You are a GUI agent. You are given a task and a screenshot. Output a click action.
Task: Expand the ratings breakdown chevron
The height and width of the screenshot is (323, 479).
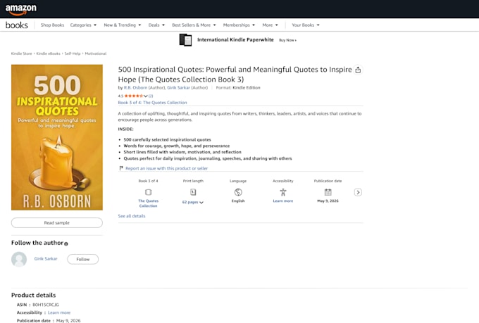click(145, 96)
